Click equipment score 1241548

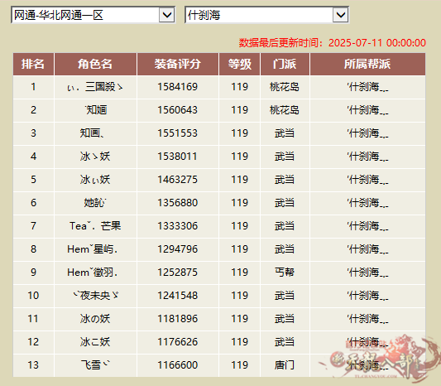(177, 296)
